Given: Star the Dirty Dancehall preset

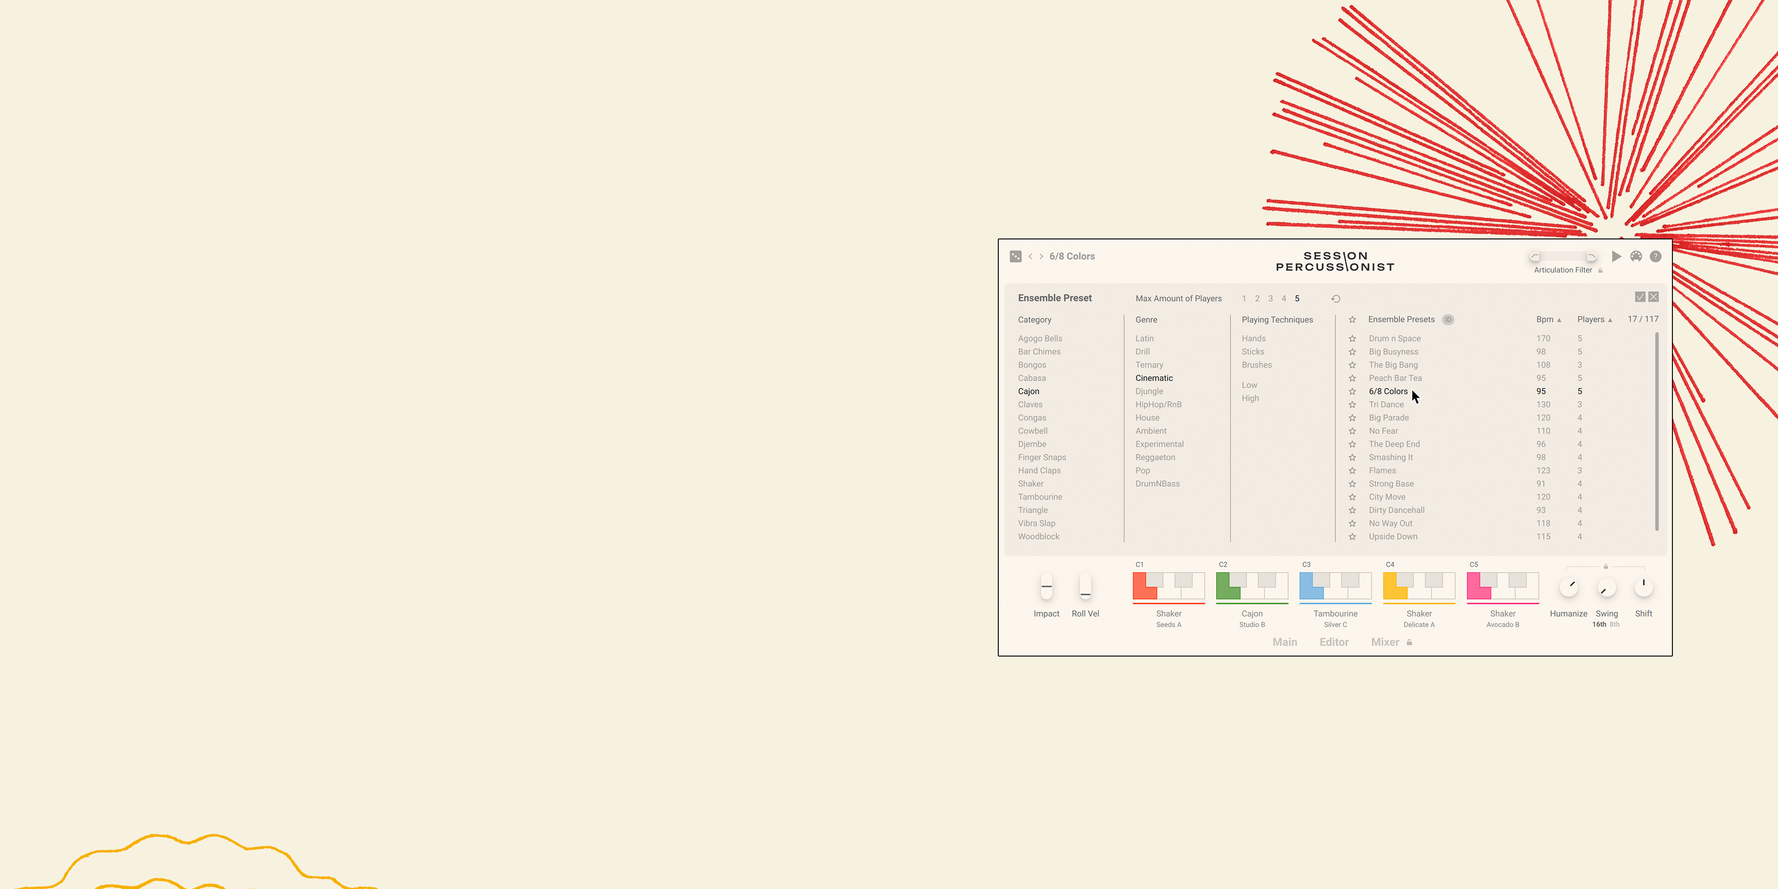Looking at the screenshot, I should [x=1352, y=510].
